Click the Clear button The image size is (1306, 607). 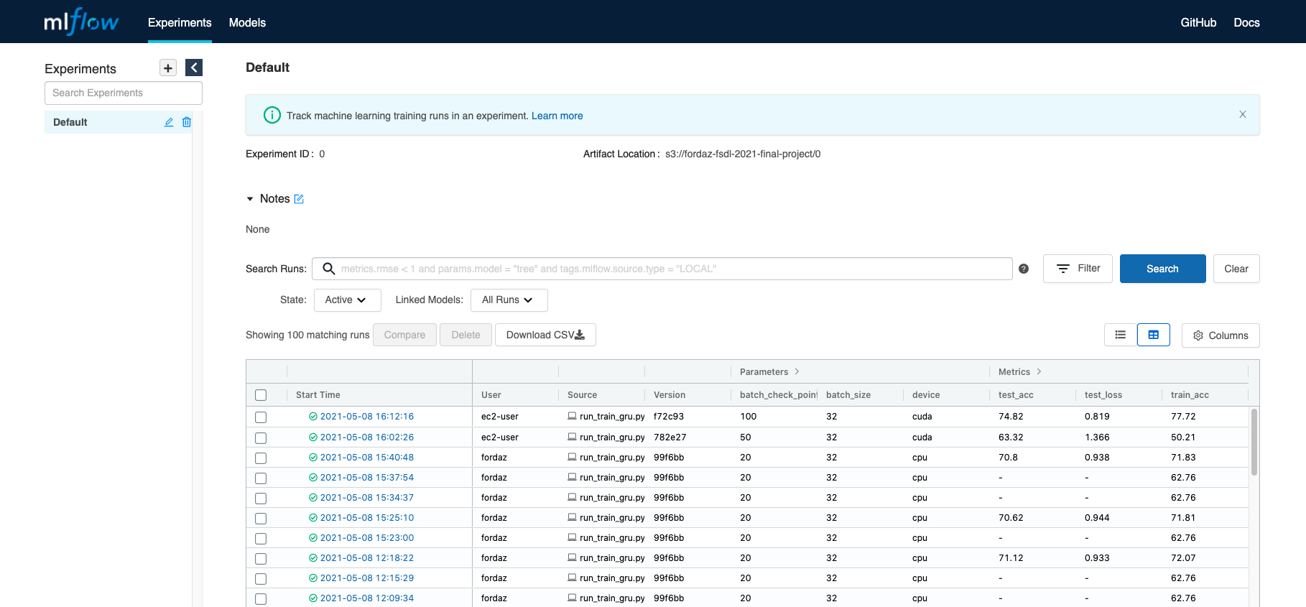pyautogui.click(x=1236, y=269)
